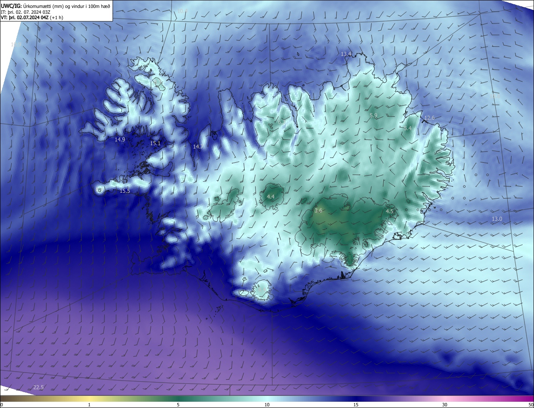Click the 5.4 value in east Iceland
Viewport: 534px width, 408px height.
tap(408, 128)
